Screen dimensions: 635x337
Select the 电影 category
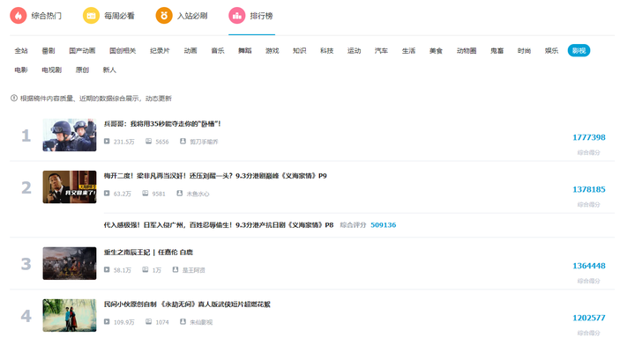coord(21,70)
